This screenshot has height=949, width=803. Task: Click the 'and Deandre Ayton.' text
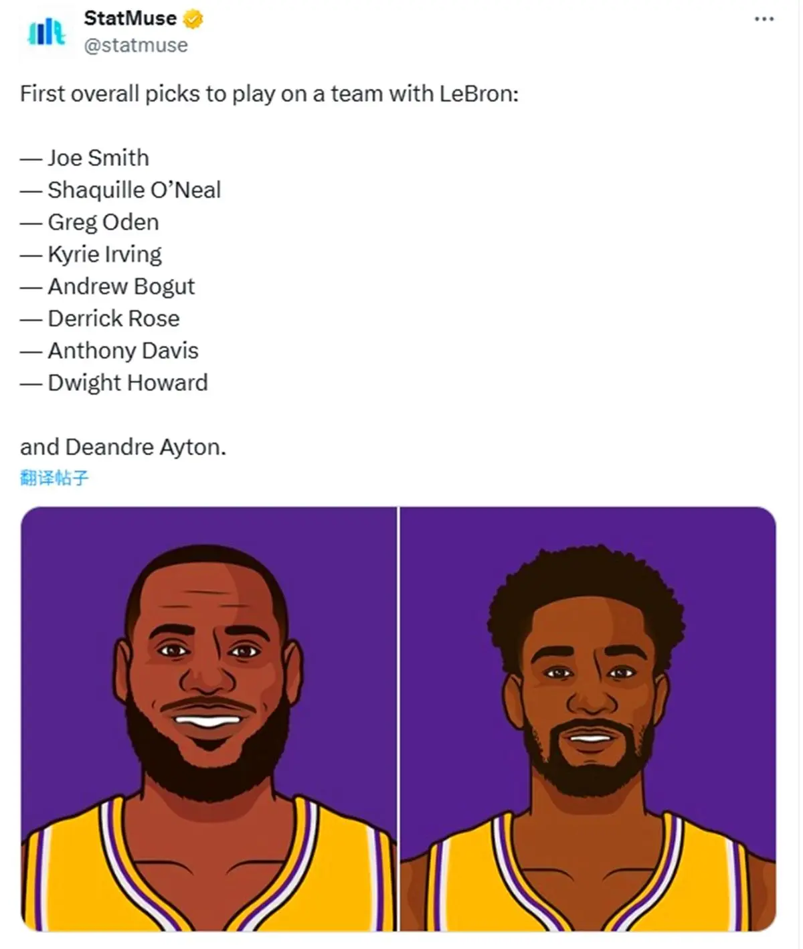click(x=123, y=447)
